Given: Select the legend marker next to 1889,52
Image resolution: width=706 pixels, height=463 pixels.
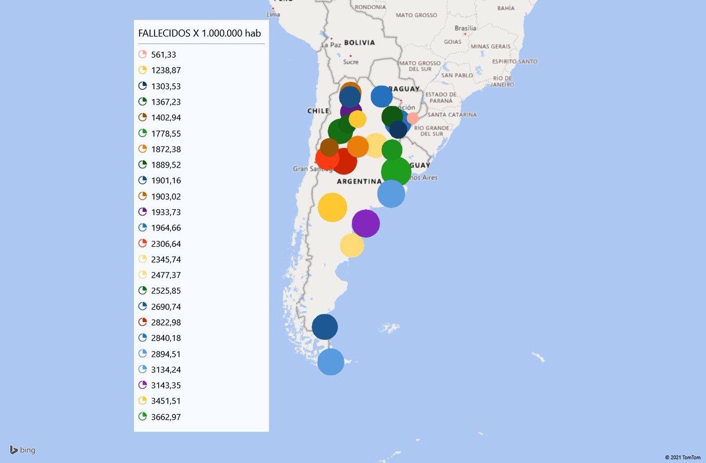Looking at the screenshot, I should (142, 165).
